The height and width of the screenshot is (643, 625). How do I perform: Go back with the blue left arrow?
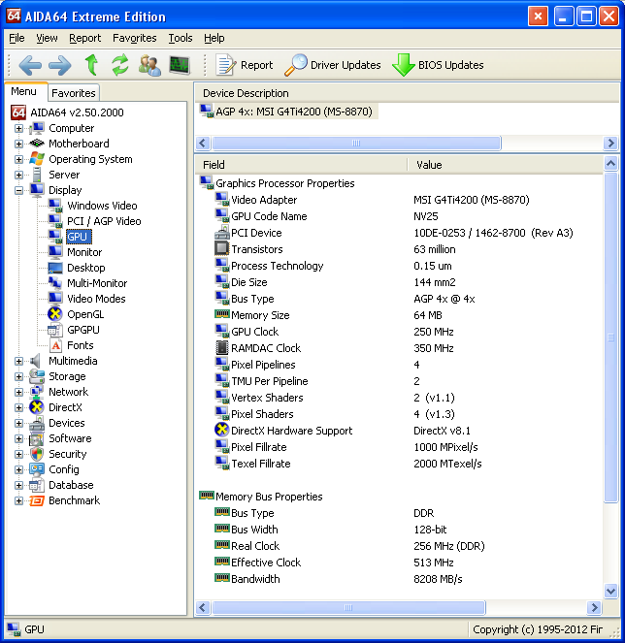pos(30,65)
